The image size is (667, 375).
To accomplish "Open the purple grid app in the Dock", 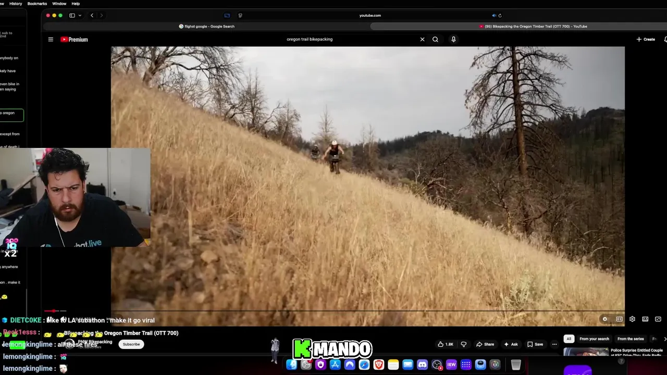I will coord(466,365).
